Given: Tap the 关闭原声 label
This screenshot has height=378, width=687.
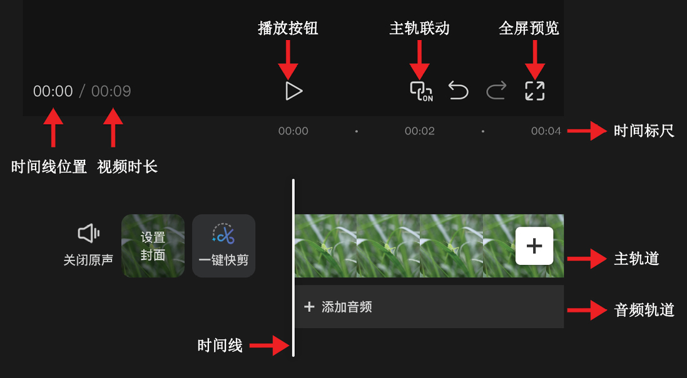Looking at the screenshot, I should click(88, 260).
